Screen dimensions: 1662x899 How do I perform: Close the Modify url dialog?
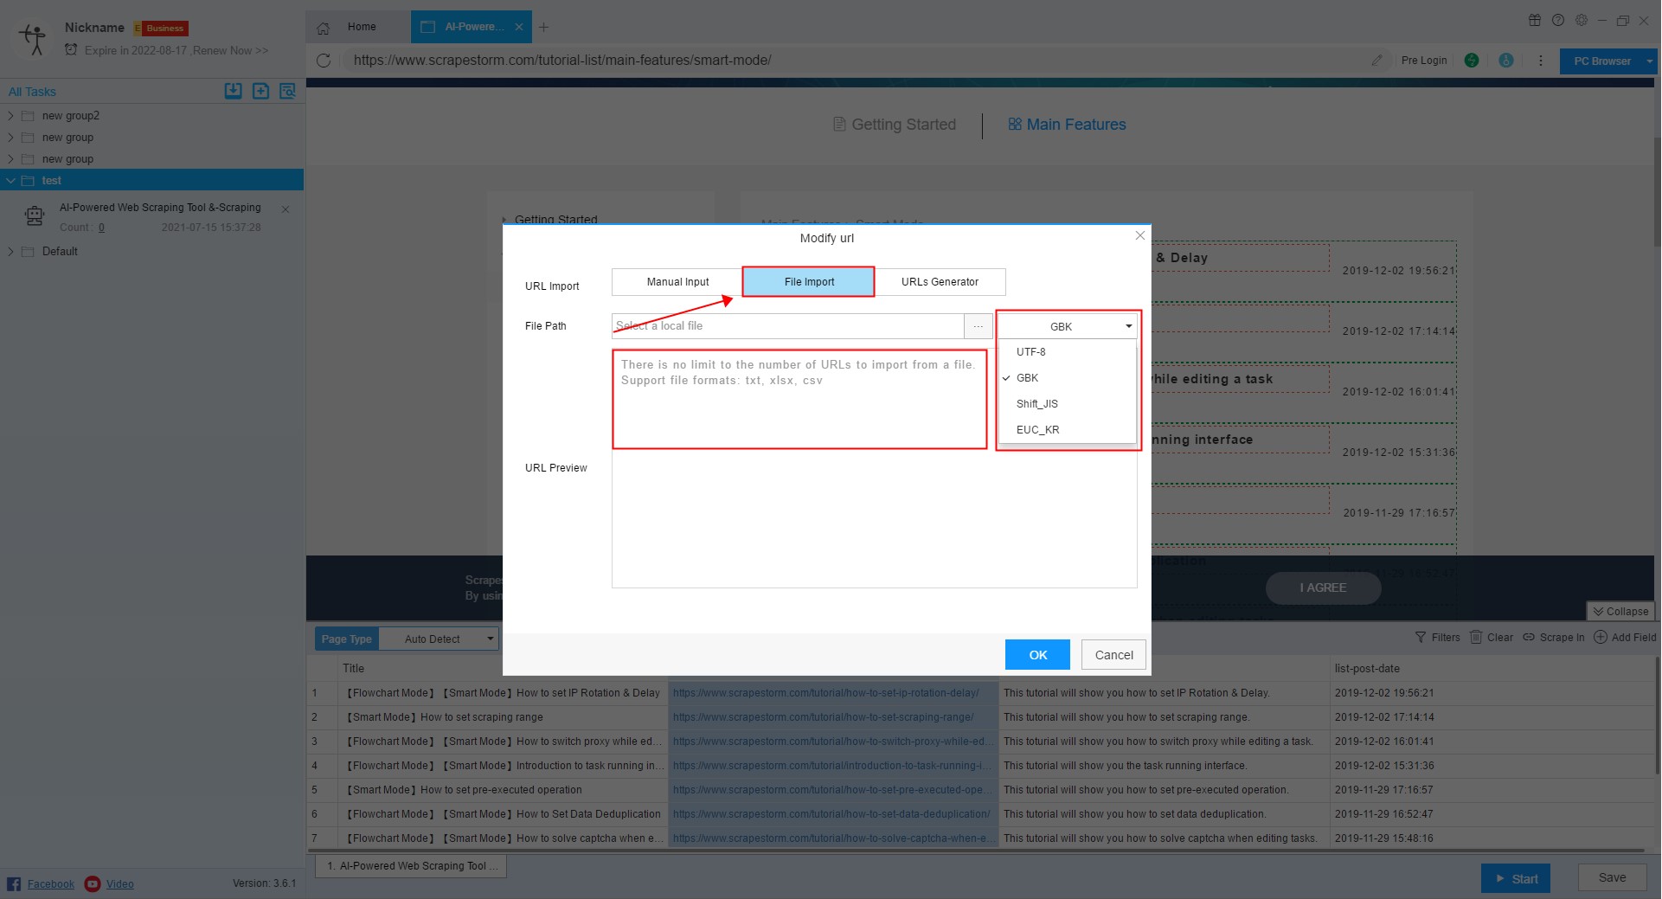1139,235
